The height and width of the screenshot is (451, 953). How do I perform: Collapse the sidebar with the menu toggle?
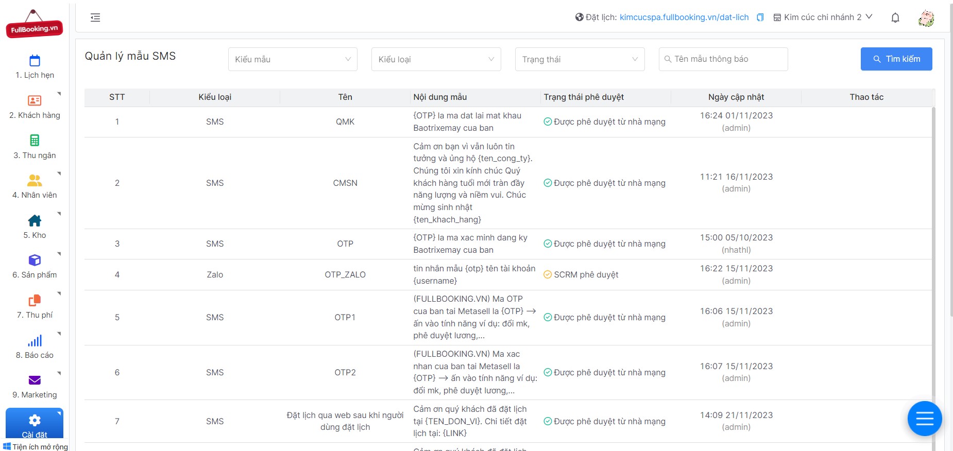point(95,18)
